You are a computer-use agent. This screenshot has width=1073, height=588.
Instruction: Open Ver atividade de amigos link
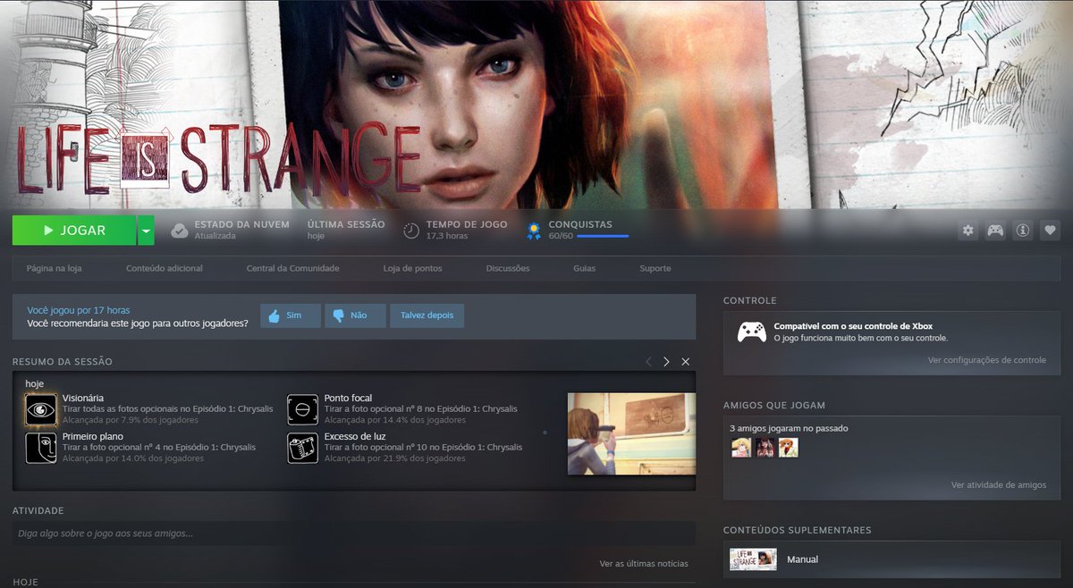pos(999,485)
